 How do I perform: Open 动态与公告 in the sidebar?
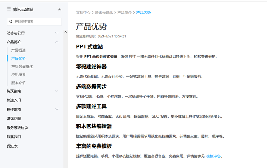[16, 33]
